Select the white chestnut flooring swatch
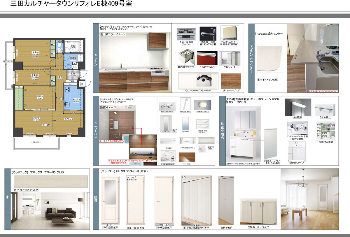Screen dimensions: 350x237 pos(50,181)
